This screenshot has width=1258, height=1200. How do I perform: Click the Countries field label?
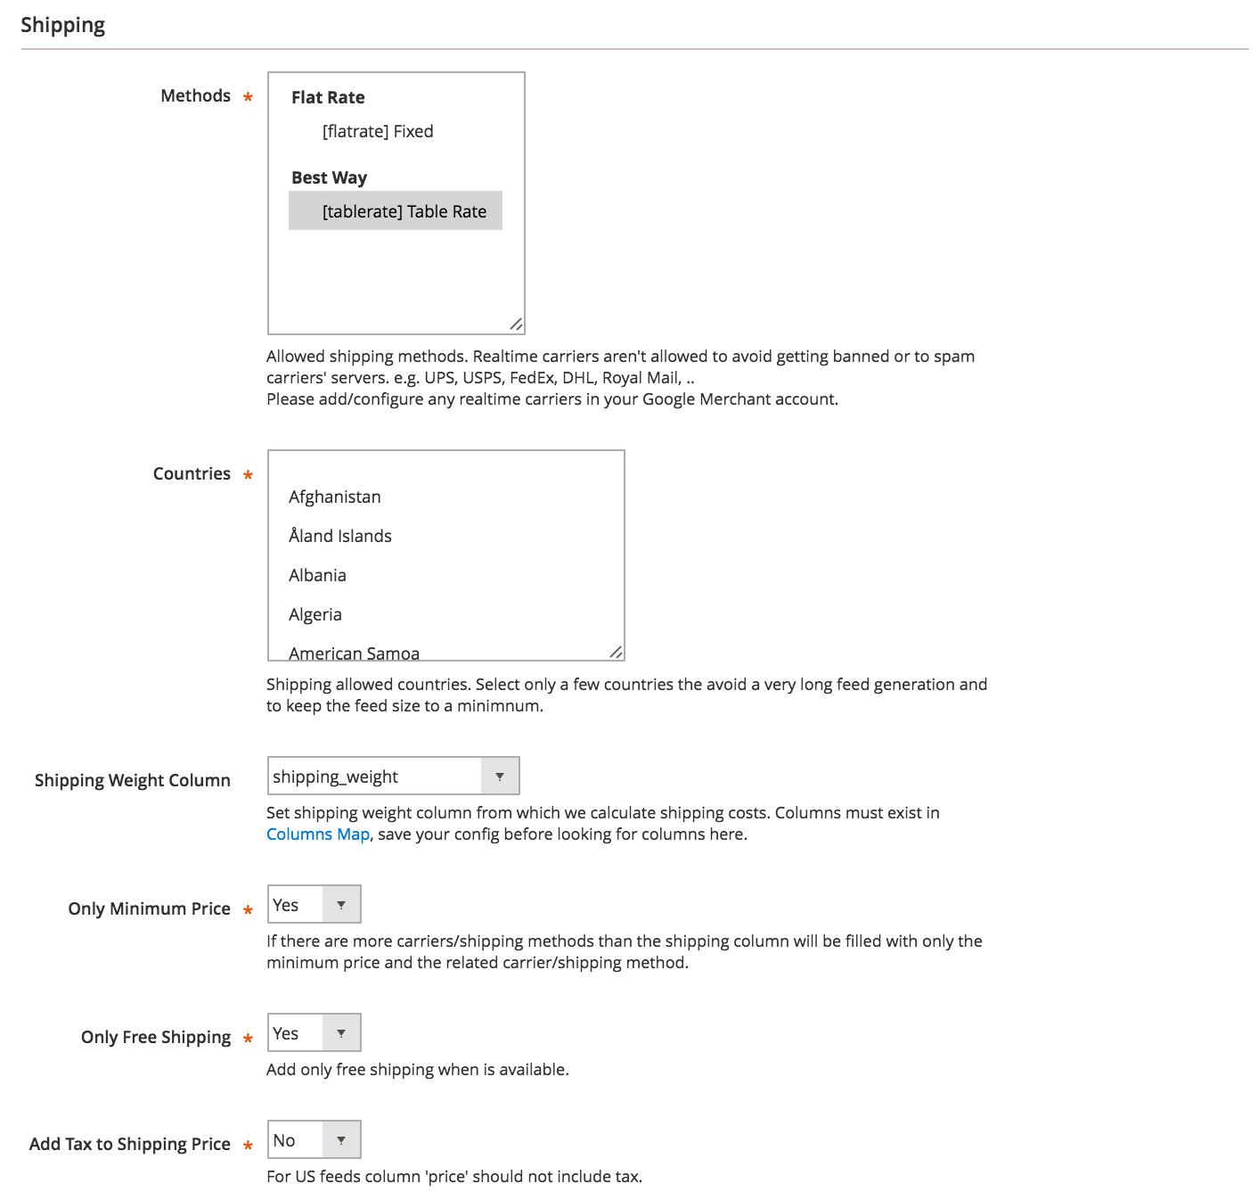(192, 473)
